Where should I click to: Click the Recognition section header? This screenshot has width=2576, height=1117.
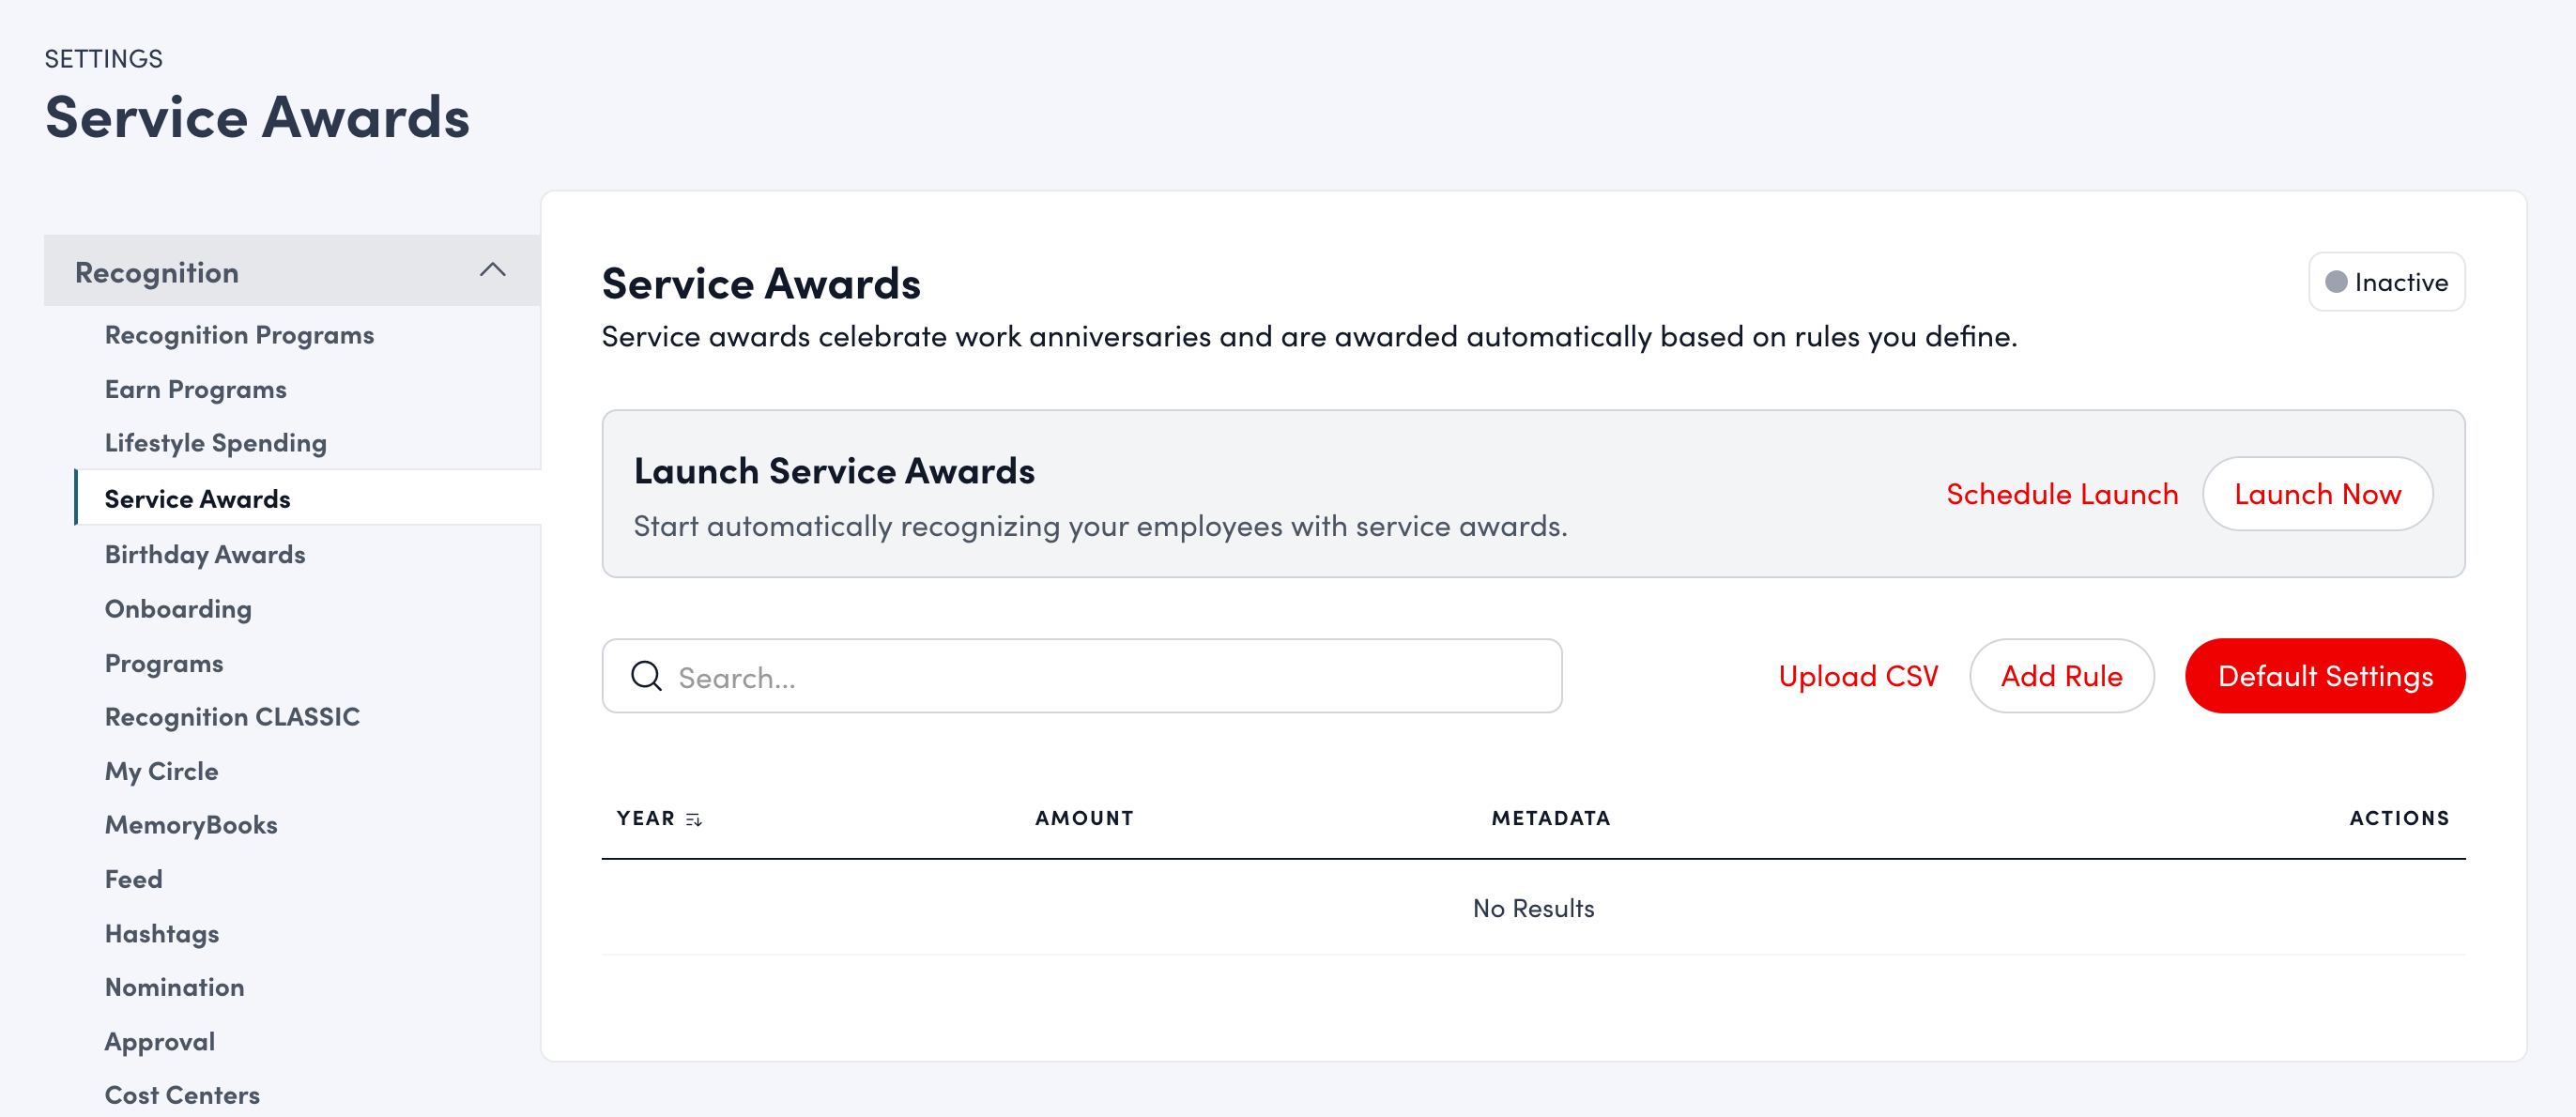(x=157, y=272)
